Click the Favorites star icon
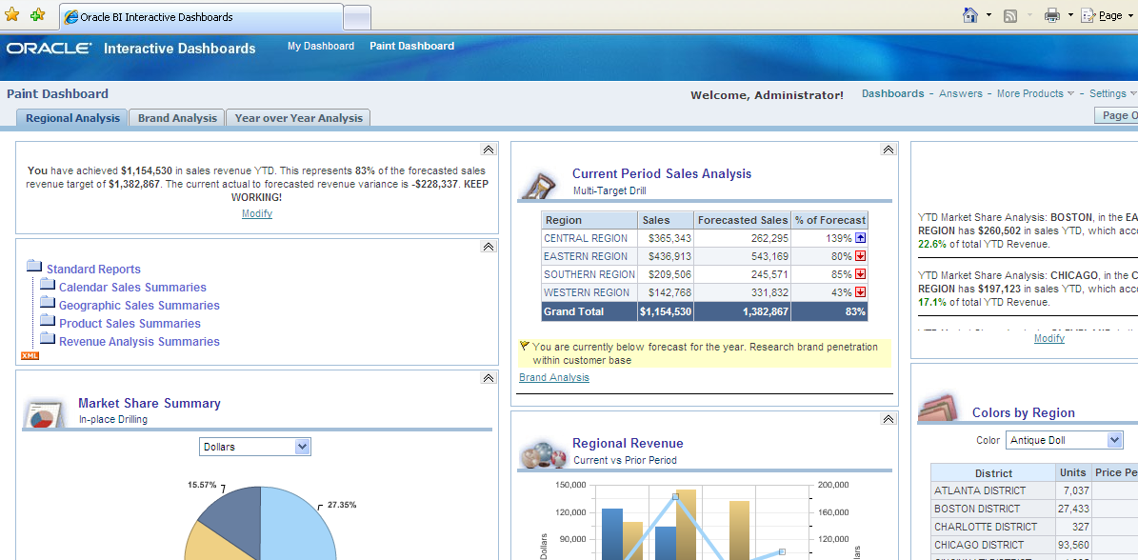 [x=12, y=14]
